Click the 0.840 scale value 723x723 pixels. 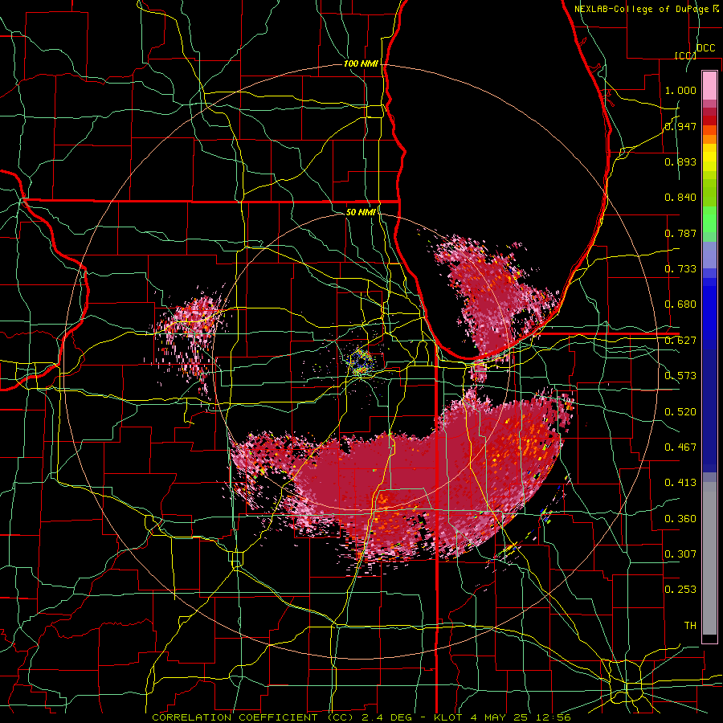(680, 198)
